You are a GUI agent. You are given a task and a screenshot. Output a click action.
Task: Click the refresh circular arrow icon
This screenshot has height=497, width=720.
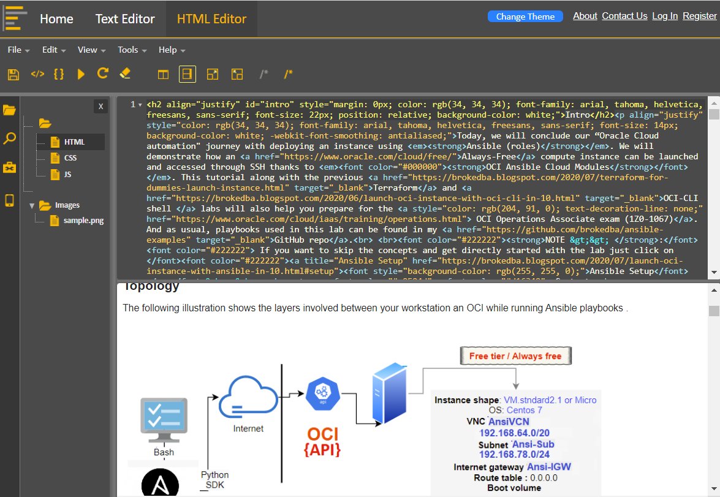pos(103,74)
